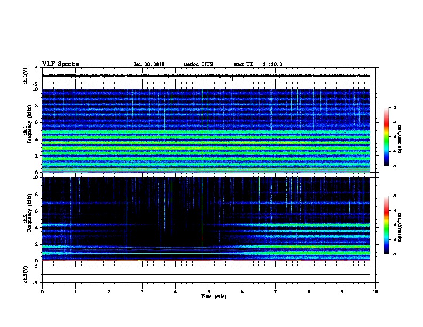Click the ch.1 "Frequency (kHz)" axis label
Image resolution: width=423 pixels, height=327 pixels.
point(29,124)
